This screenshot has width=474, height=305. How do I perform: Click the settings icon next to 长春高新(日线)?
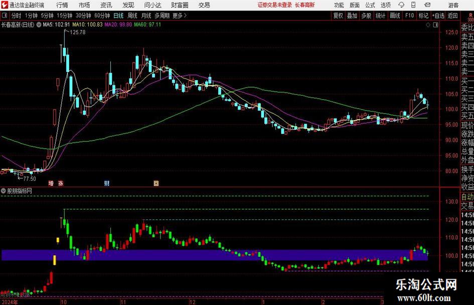39,25
